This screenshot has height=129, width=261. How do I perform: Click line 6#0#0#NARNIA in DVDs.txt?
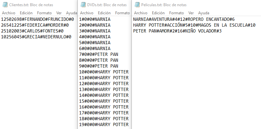(x=95, y=48)
